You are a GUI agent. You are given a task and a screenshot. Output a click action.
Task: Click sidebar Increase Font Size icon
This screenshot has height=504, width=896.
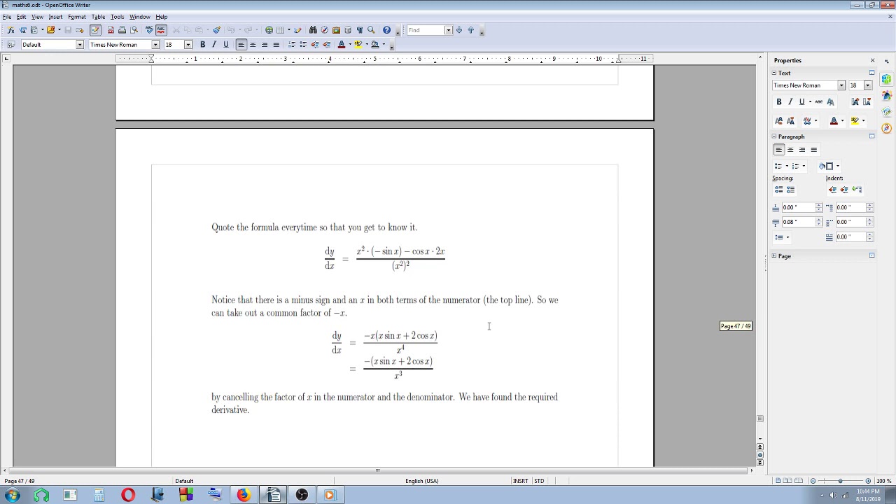click(855, 102)
